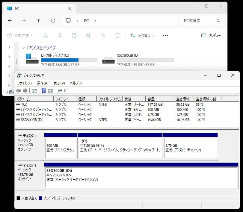Viewport: 243px width, 212px height.
Task: Click the Copy icon in Explorer toolbar
Action: [60, 35]
